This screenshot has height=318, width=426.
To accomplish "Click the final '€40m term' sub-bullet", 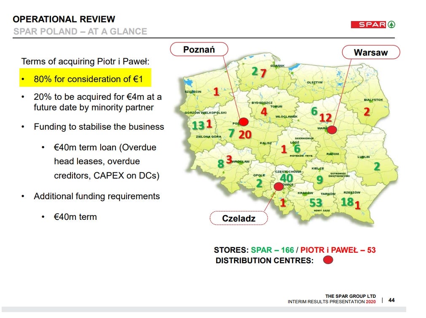I will tap(75, 217).
